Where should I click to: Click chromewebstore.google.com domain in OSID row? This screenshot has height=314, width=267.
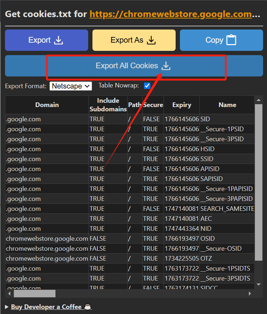coord(47,239)
